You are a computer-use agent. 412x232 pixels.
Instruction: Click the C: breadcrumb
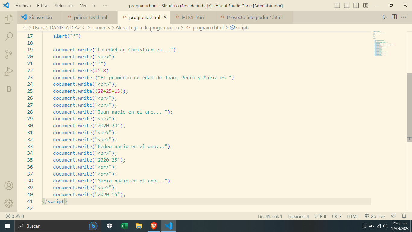(25, 27)
